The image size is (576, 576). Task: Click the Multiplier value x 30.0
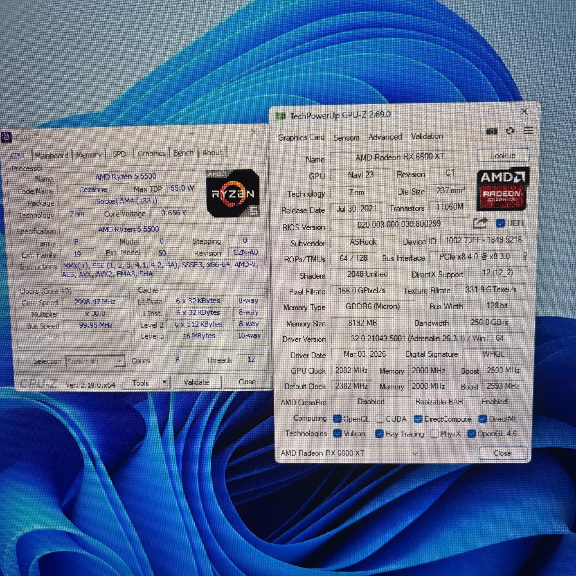click(95, 314)
